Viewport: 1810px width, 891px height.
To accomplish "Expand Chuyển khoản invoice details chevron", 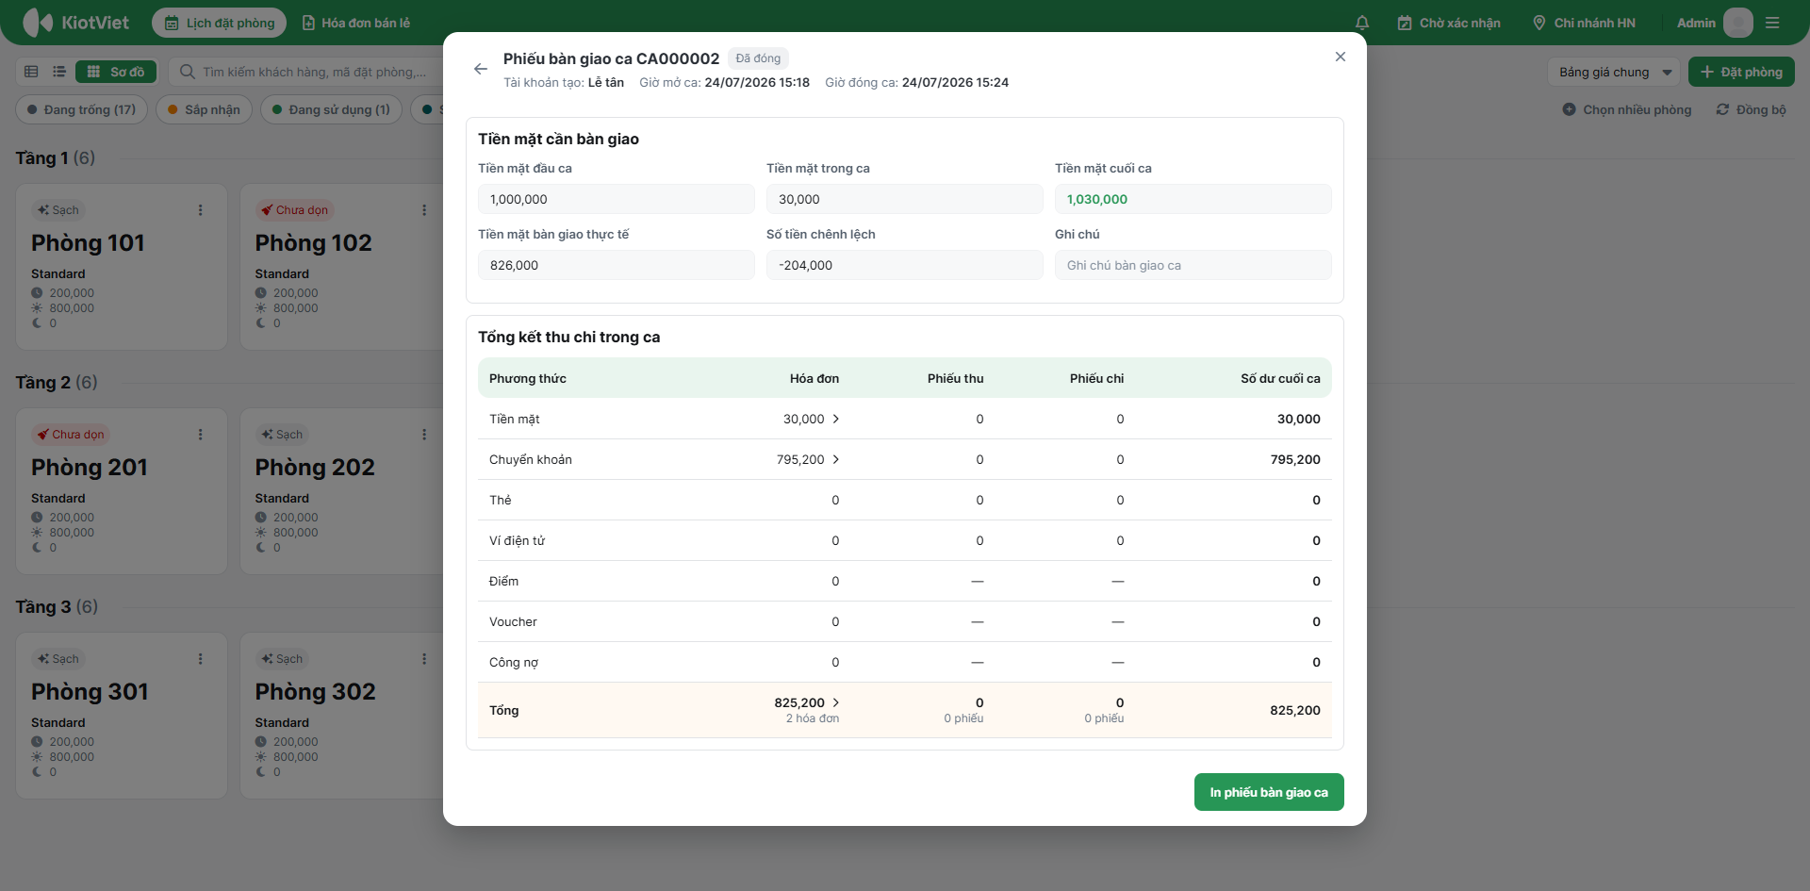I will coord(836,459).
